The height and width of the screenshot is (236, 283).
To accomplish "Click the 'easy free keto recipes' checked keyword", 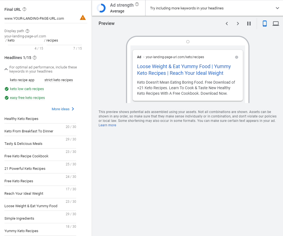I will tap(27, 98).
